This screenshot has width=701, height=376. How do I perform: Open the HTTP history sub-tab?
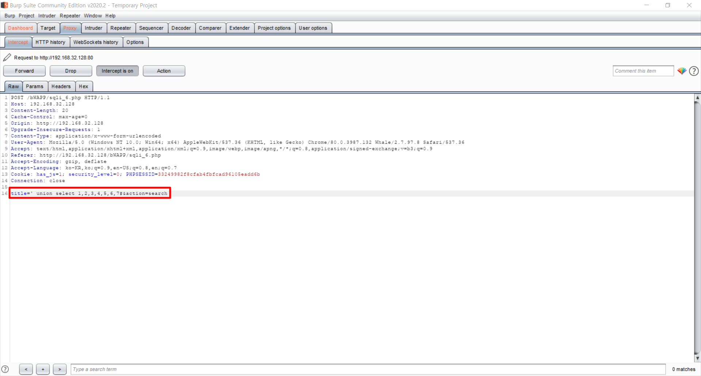(x=50, y=42)
